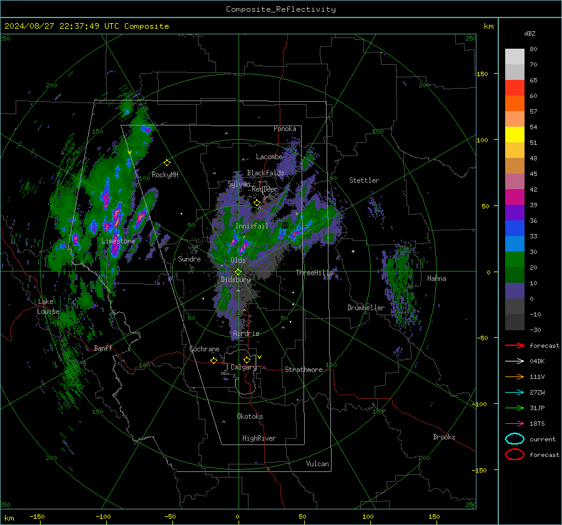Click the green 31JP arrow legend icon
The width and height of the screenshot is (562, 525).
coord(515,408)
